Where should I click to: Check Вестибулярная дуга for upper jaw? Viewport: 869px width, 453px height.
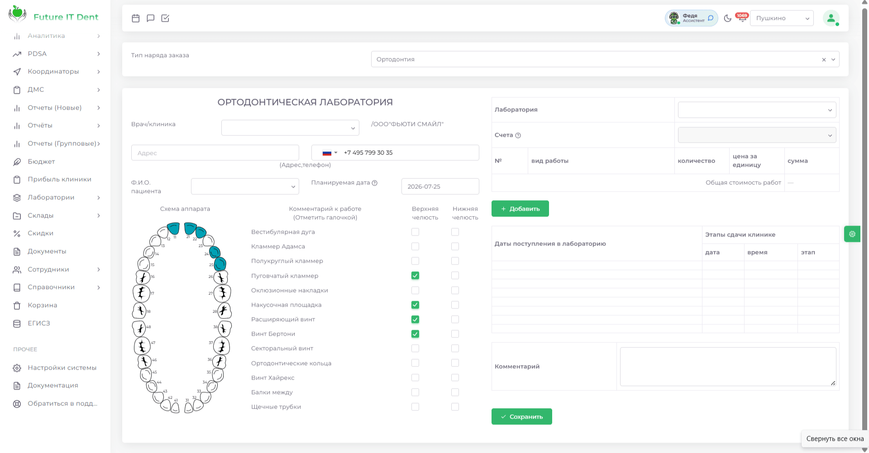415,232
